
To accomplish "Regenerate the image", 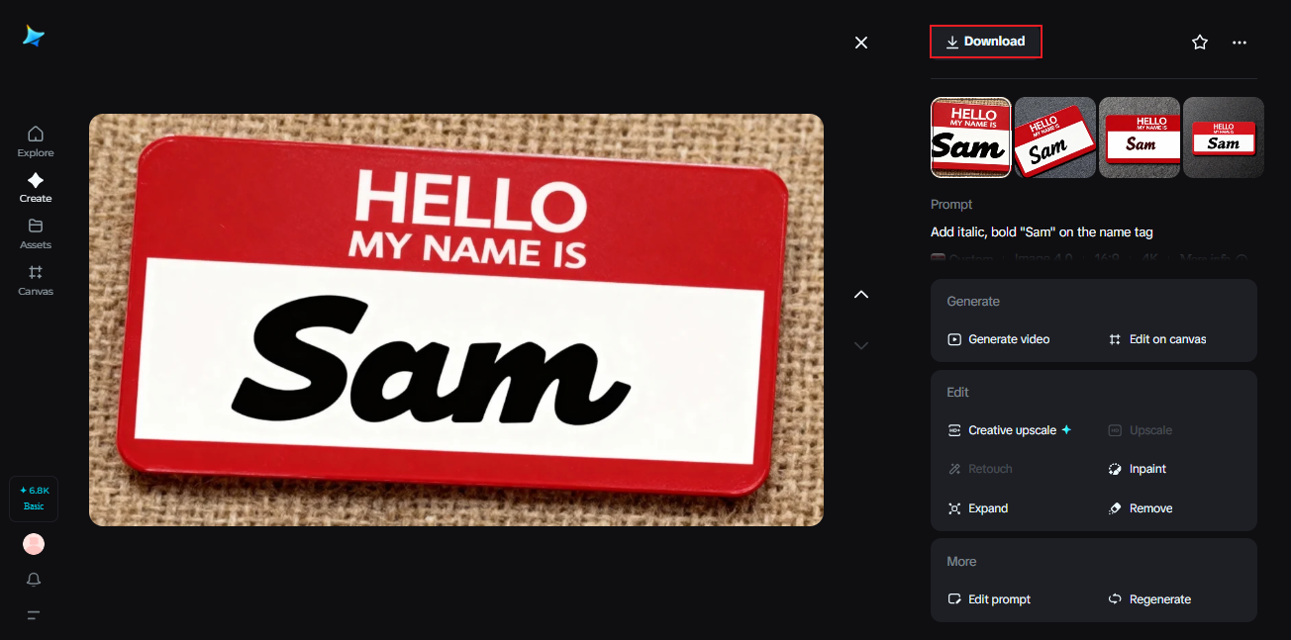I will click(x=1158, y=598).
